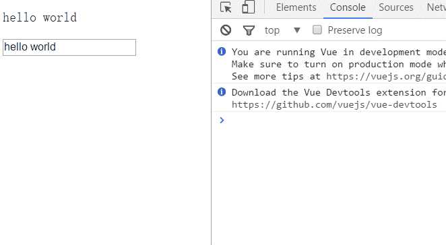
Task: Switch to the Elements tab
Action: click(296, 7)
